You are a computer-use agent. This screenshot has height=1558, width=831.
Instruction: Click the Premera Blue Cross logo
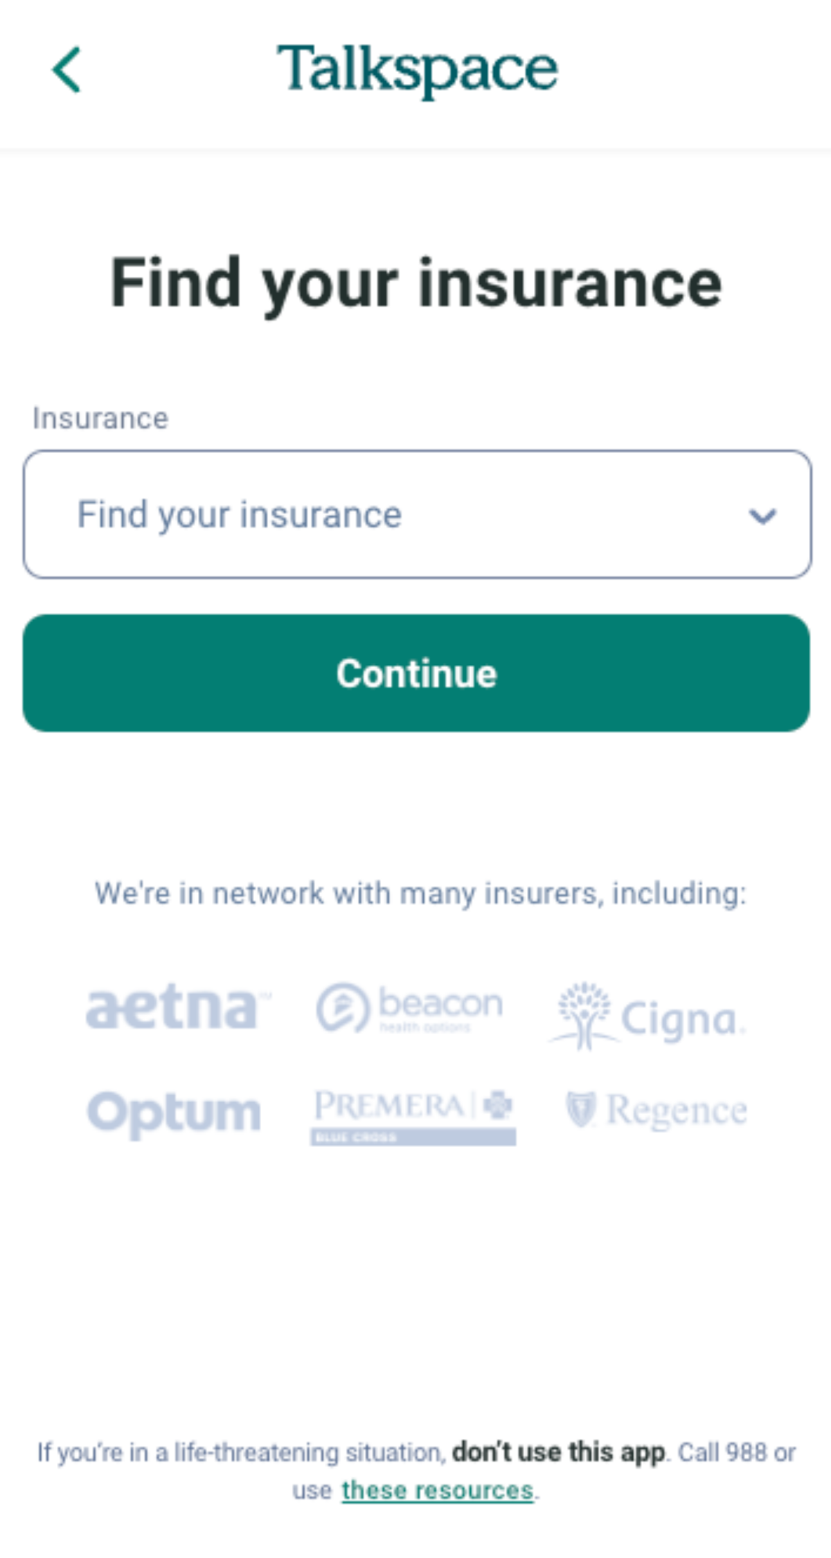pos(413,1116)
